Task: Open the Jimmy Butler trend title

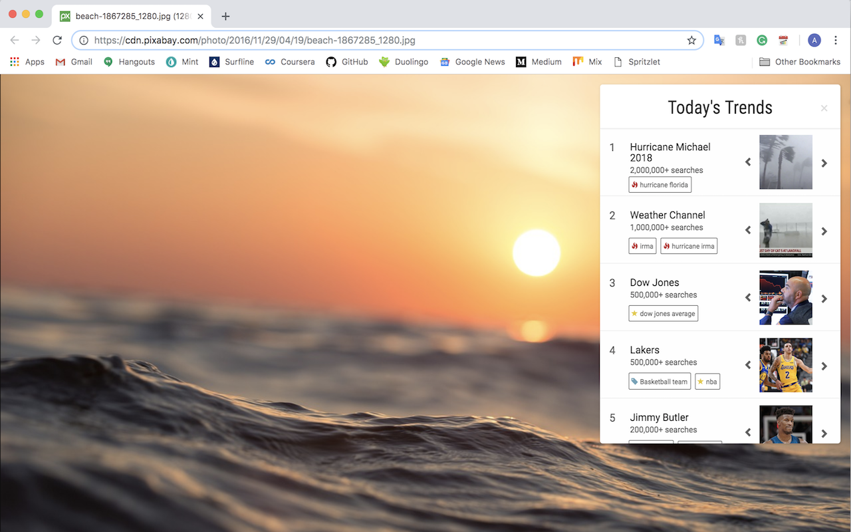Action: pos(660,418)
